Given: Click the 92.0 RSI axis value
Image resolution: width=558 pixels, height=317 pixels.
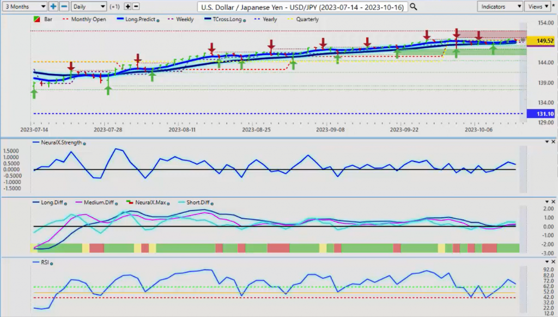Looking at the screenshot, I should 548,270.
